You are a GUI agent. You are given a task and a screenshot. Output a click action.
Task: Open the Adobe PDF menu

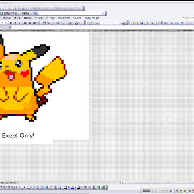(92, 18)
